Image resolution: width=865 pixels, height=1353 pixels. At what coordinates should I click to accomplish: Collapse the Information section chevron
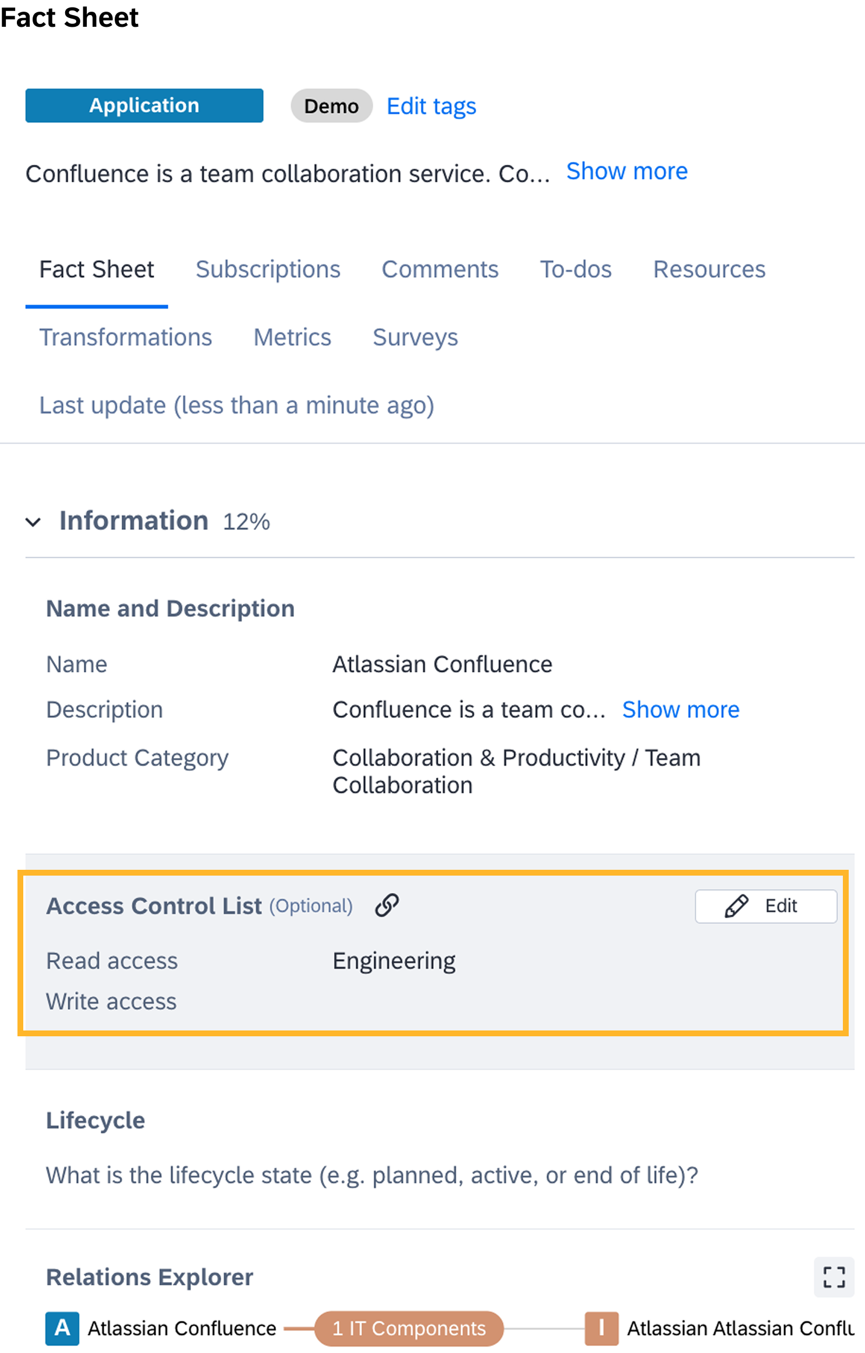click(x=33, y=522)
